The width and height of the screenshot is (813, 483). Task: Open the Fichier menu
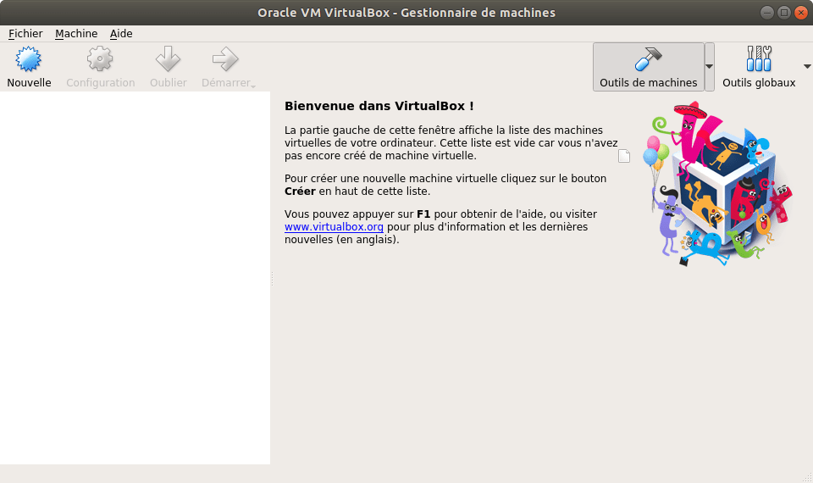pos(25,34)
